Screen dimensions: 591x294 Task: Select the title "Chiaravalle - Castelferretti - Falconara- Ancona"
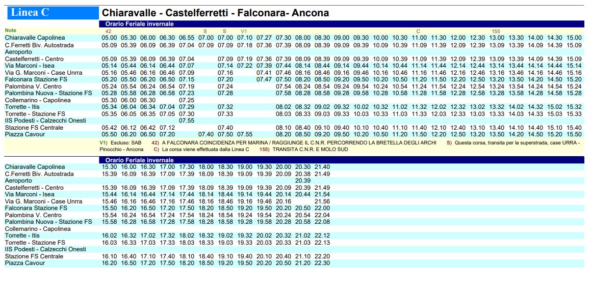(x=216, y=13)
